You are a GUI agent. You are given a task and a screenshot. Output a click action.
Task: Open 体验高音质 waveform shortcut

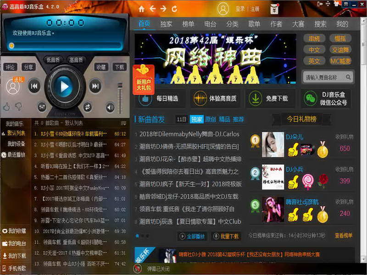point(215,99)
